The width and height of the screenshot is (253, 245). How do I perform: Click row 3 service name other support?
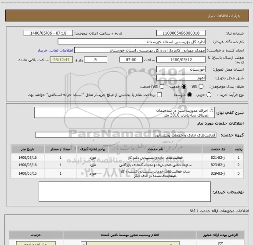[155, 174]
